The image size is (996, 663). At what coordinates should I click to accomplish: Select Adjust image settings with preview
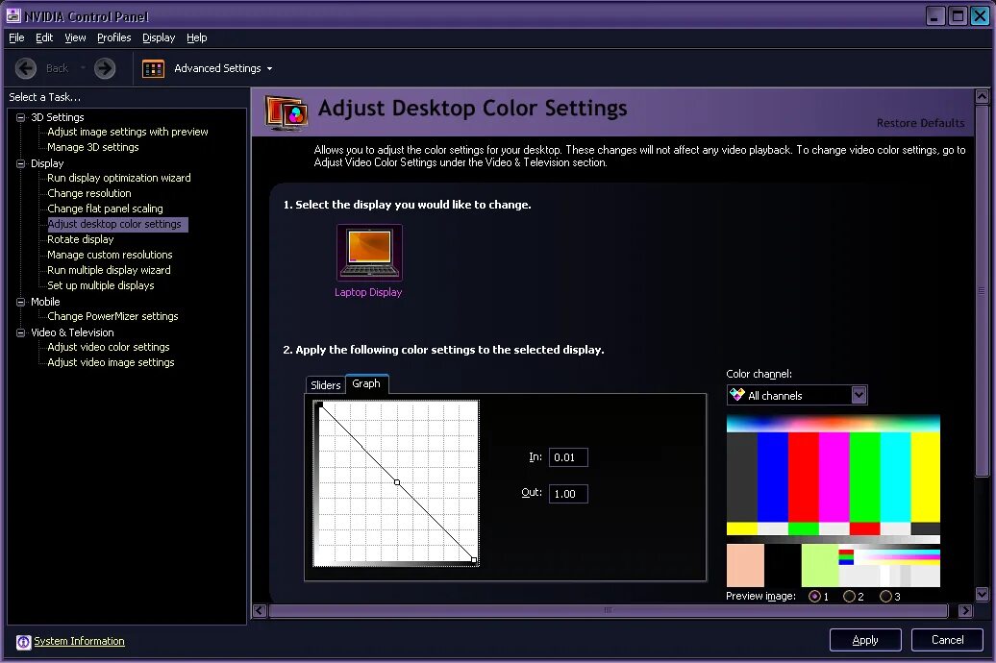(128, 132)
